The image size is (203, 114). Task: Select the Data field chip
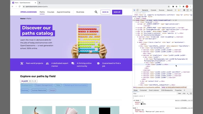pyautogui.click(x=58, y=85)
